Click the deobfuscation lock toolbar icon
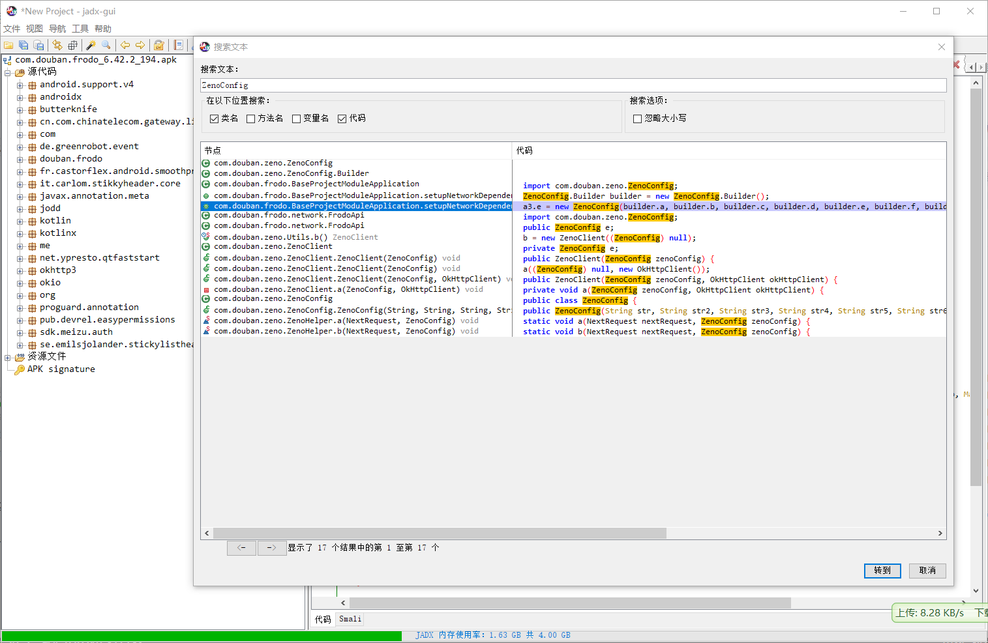Image resolution: width=988 pixels, height=643 pixels. click(158, 45)
